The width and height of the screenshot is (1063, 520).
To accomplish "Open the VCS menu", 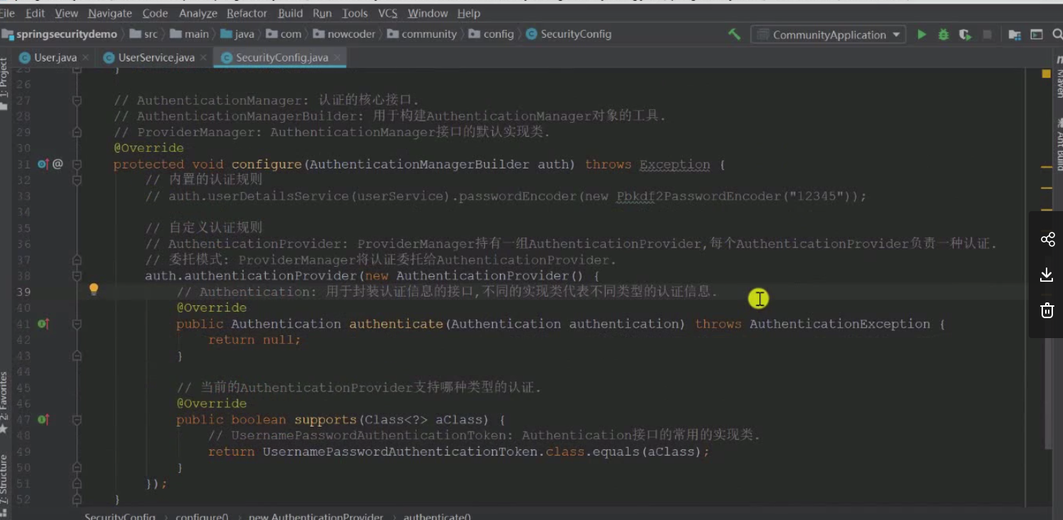I will (388, 14).
